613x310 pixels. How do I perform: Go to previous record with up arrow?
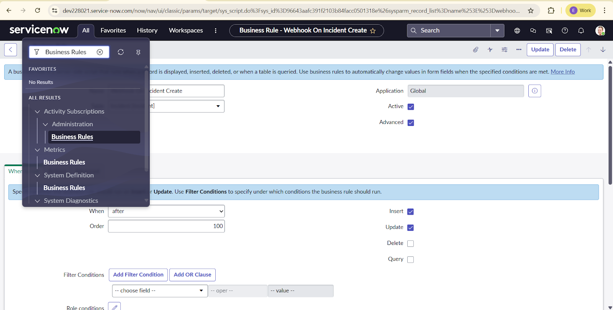589,50
